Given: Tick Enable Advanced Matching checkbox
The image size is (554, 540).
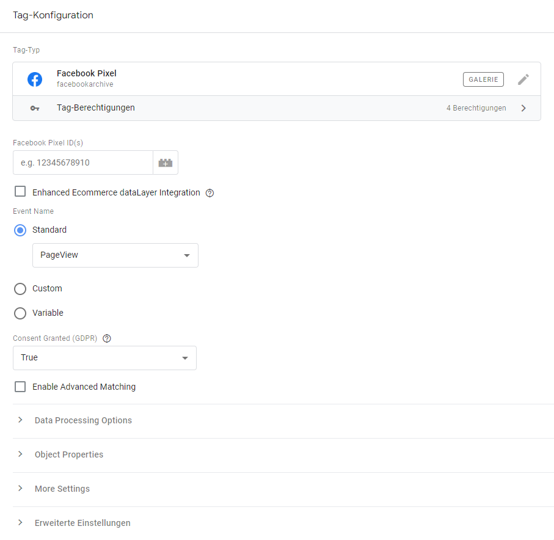Looking at the screenshot, I should [x=20, y=387].
